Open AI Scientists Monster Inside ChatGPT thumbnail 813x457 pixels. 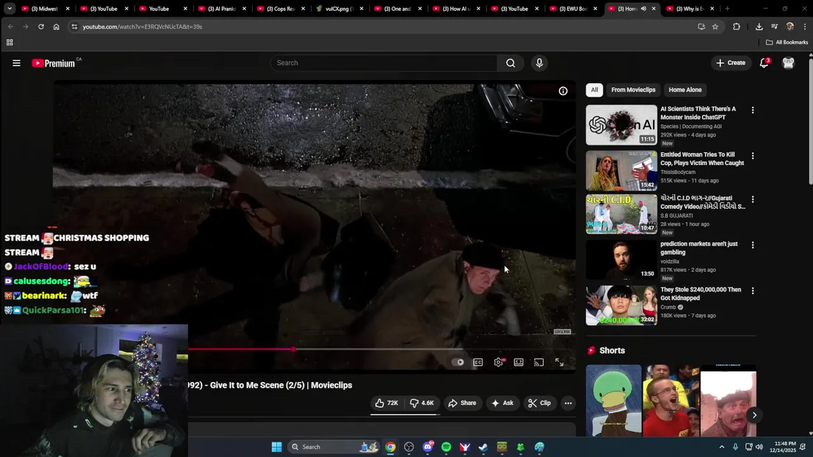(621, 125)
